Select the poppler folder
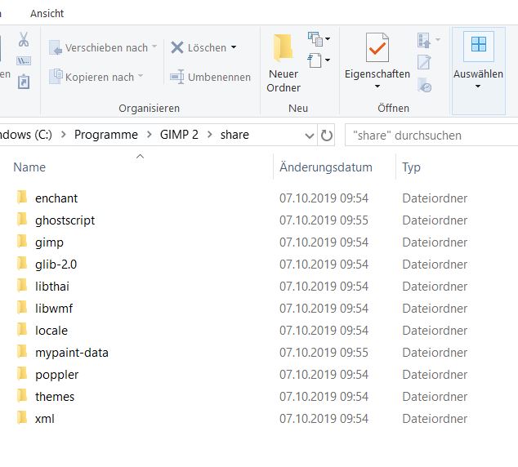Screen dimensions: 518x467 57,375
